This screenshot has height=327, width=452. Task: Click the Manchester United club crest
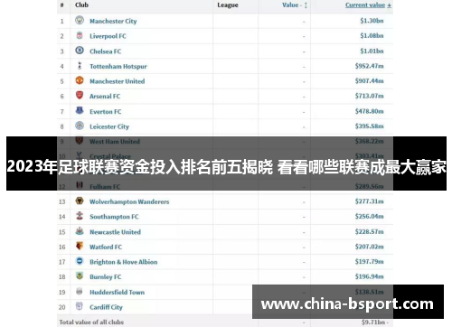pyautogui.click(x=80, y=80)
